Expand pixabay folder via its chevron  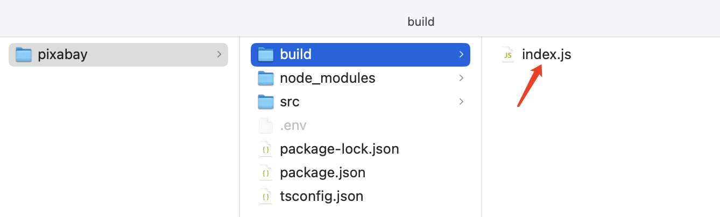[x=218, y=54]
